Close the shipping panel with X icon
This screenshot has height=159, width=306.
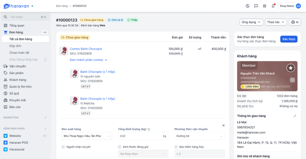point(224,126)
